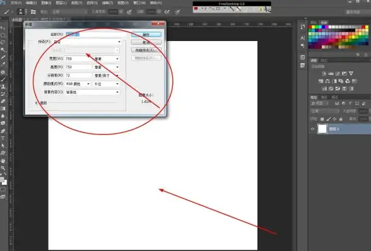This screenshot has width=371, height=251.
Task: Select the Zoom tool
Action: [x=3, y=168]
